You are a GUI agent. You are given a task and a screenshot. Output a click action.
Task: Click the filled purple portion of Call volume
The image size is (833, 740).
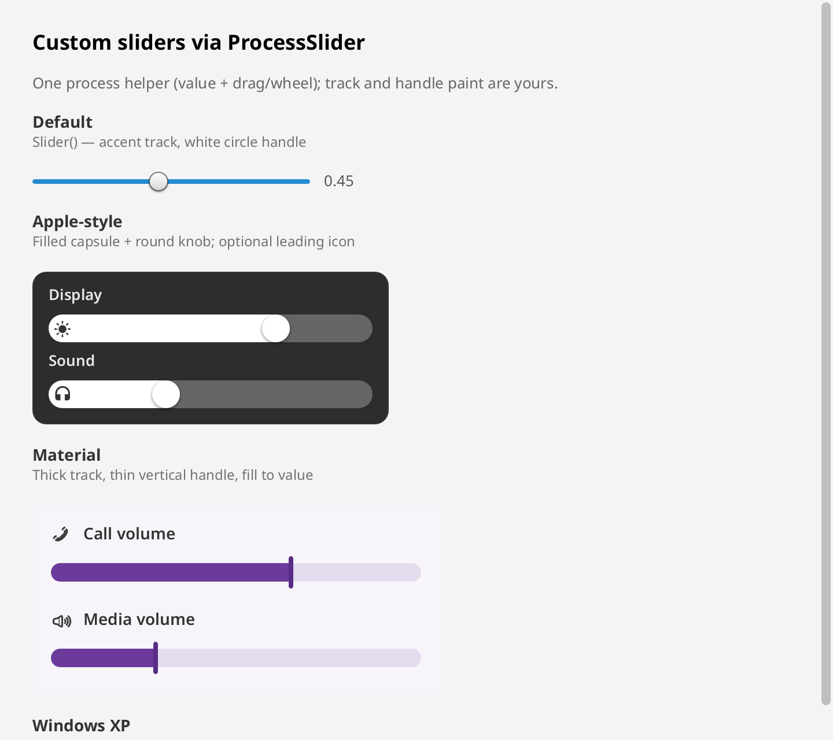[x=170, y=572]
